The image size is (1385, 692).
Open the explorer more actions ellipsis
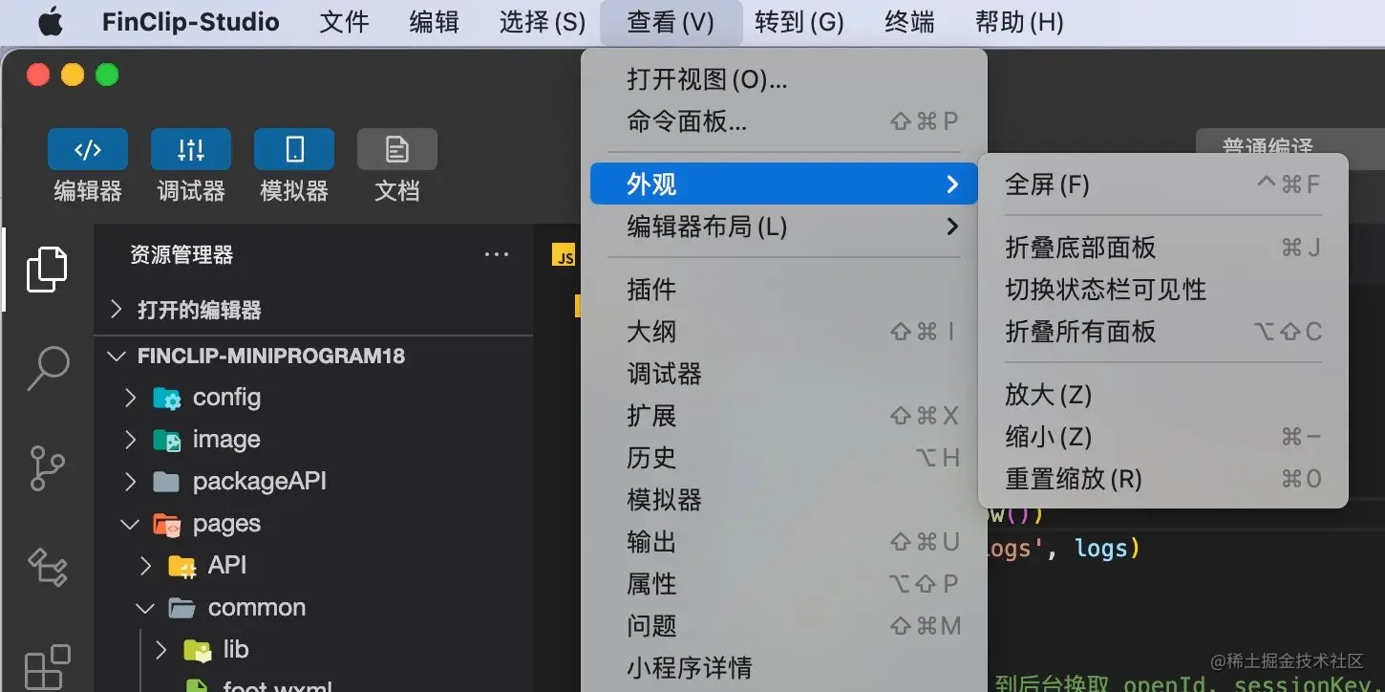496,253
